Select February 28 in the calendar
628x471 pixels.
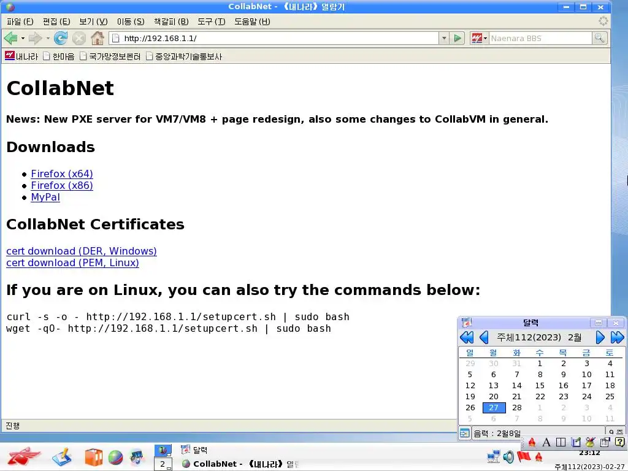pos(516,408)
